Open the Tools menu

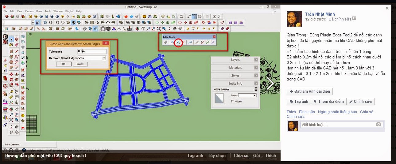point(48,11)
